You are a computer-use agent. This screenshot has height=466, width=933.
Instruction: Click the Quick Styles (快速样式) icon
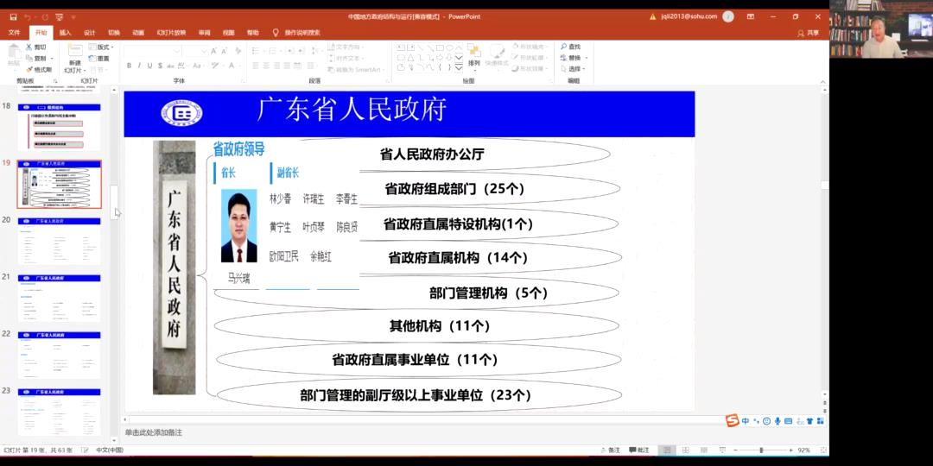496,51
